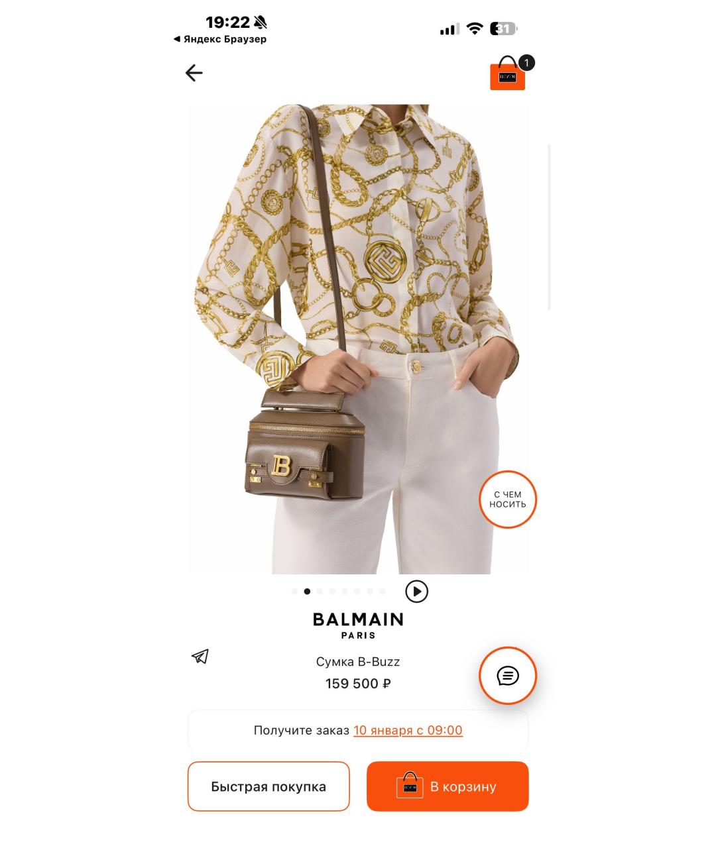Tap the С ЧЕМ НОСИТЬ circle button
This screenshot has width=716, height=848.
click(x=508, y=500)
